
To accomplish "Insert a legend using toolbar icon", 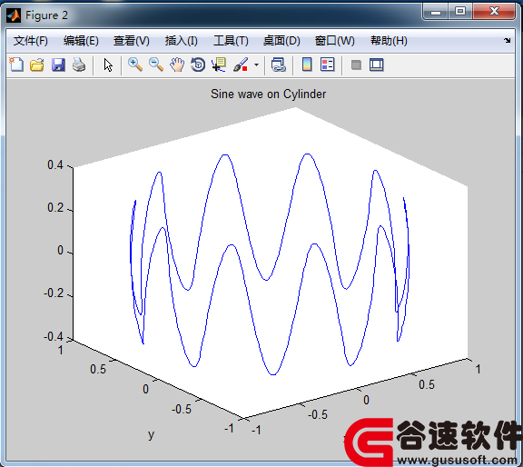I will coord(327,65).
